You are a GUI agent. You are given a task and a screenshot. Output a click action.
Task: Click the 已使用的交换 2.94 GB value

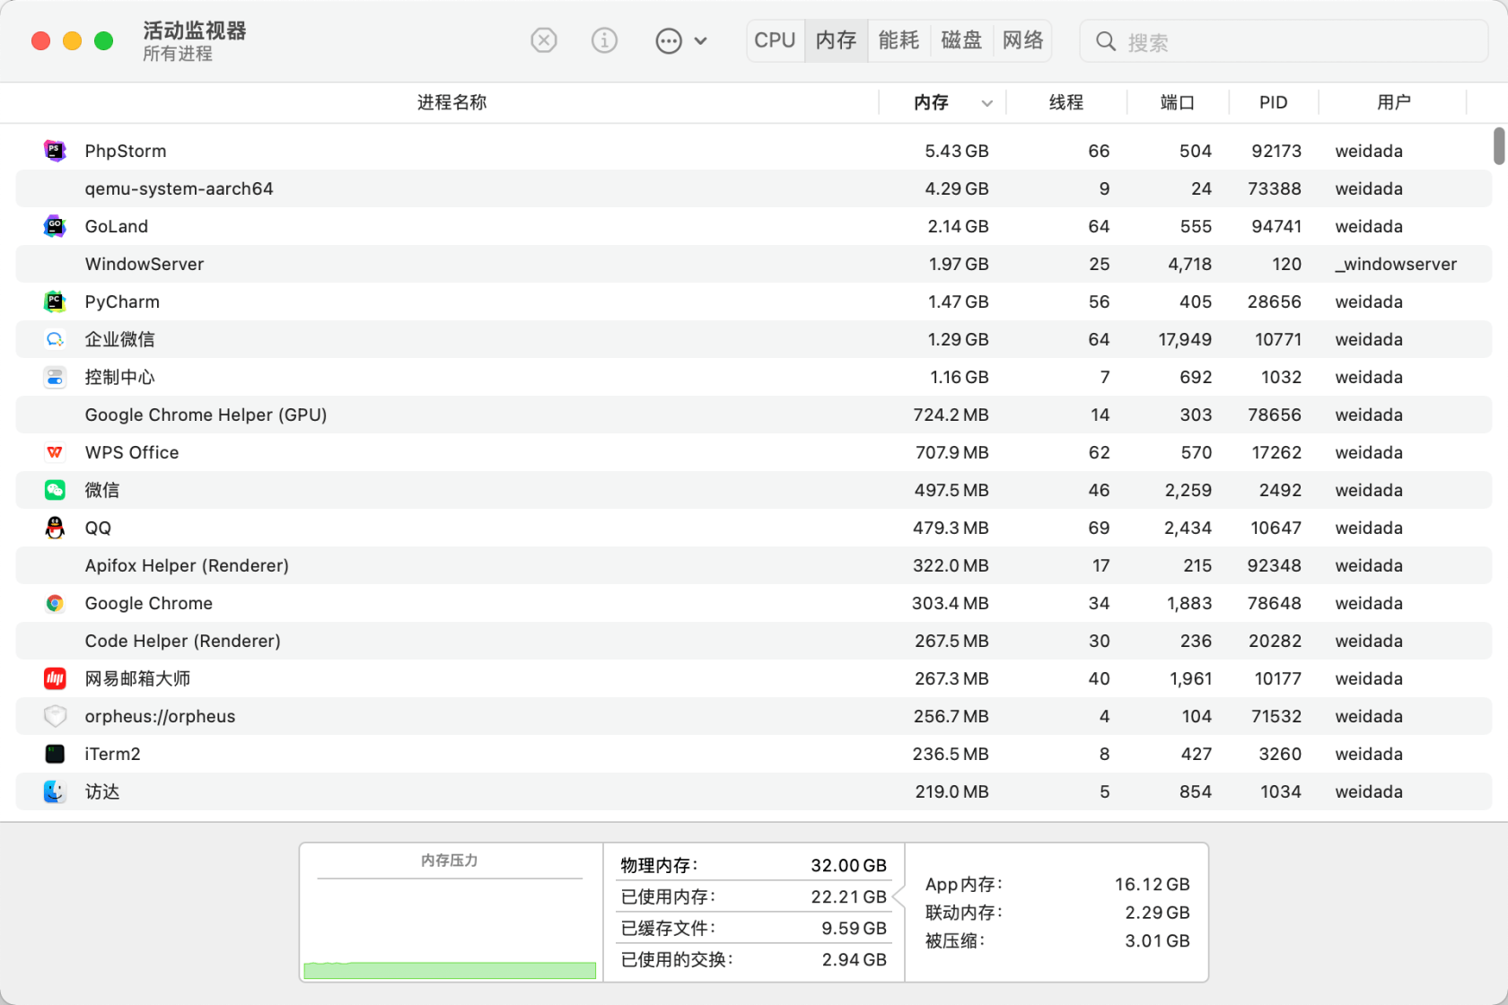pyautogui.click(x=854, y=959)
